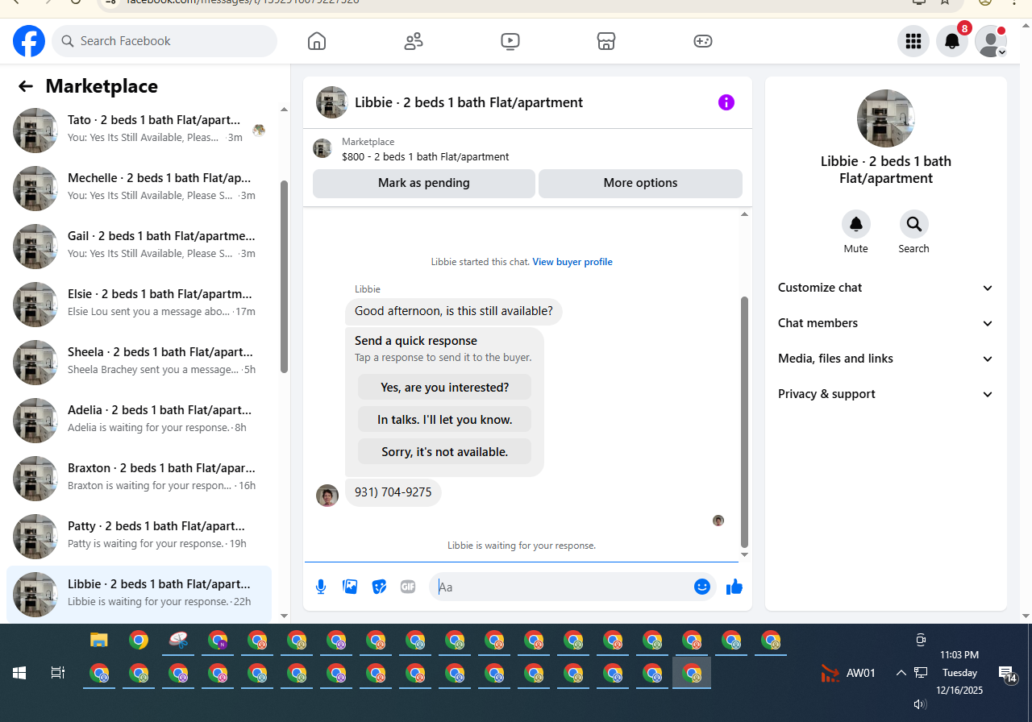Open the Gaming controller icon in top navigation
The image size is (1032, 722).
coord(703,41)
